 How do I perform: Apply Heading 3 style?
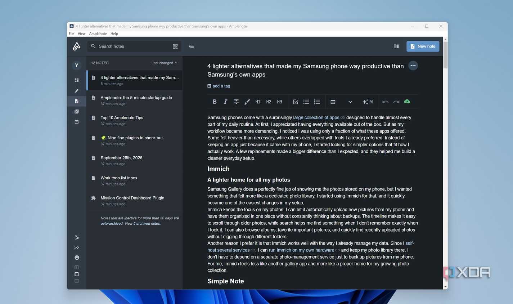[x=279, y=102]
